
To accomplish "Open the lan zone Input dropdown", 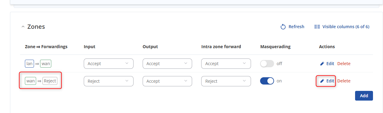I will 109,64.
